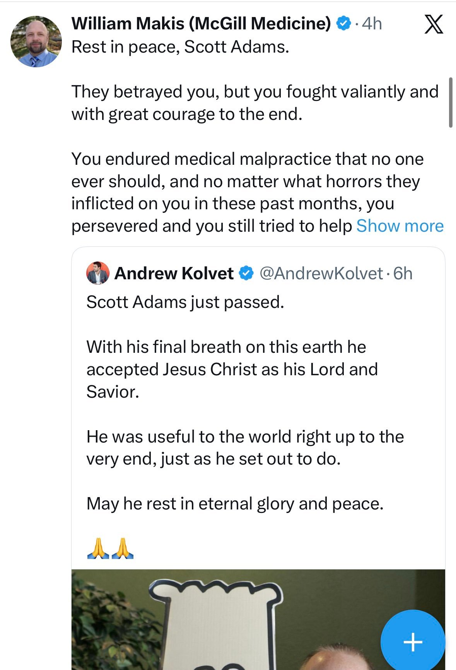Screen dimensions: 456x670
Task: Click Andrew Kolvet's verified checkmark badge
Action: [246, 273]
